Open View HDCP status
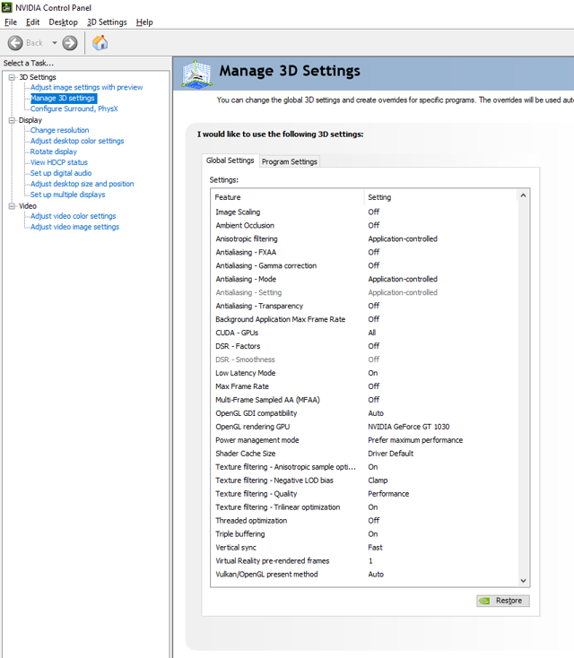This screenshot has width=574, height=658. [59, 162]
